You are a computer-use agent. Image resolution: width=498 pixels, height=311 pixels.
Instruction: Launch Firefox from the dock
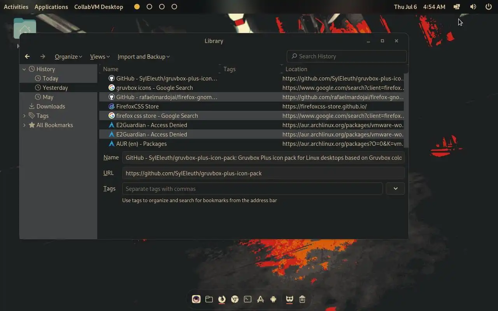pos(222,299)
